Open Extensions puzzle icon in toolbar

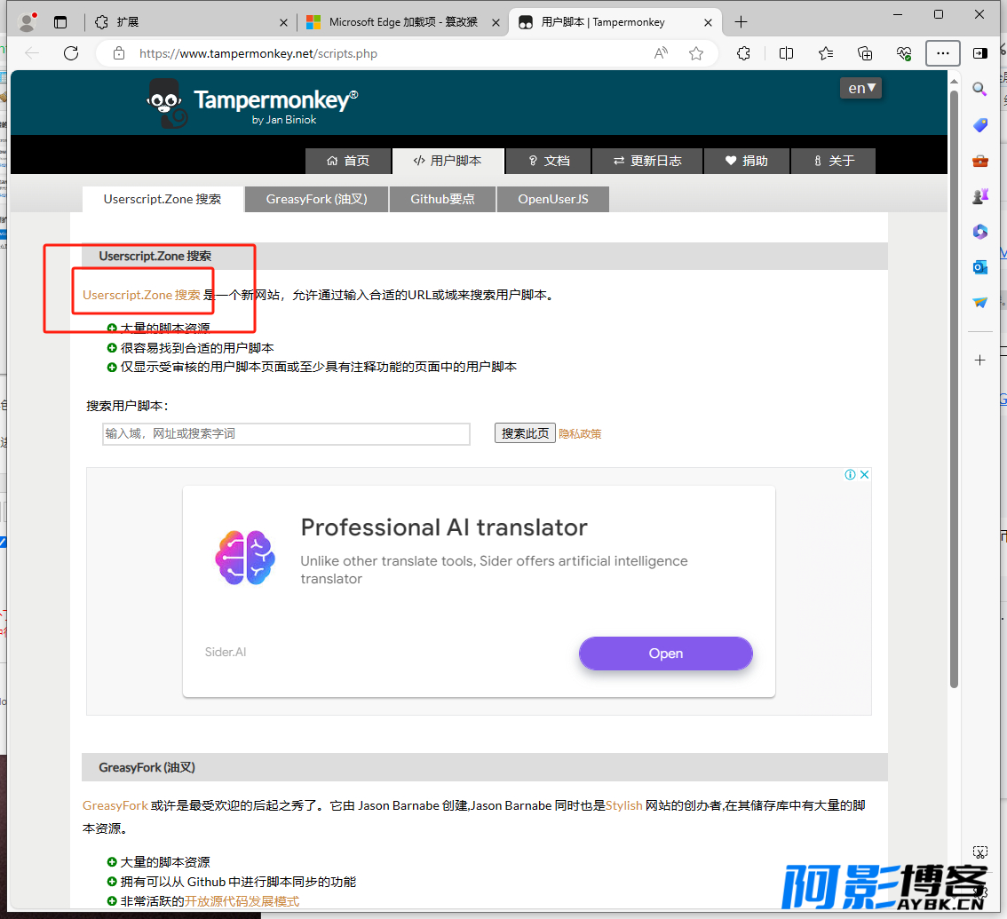(743, 53)
